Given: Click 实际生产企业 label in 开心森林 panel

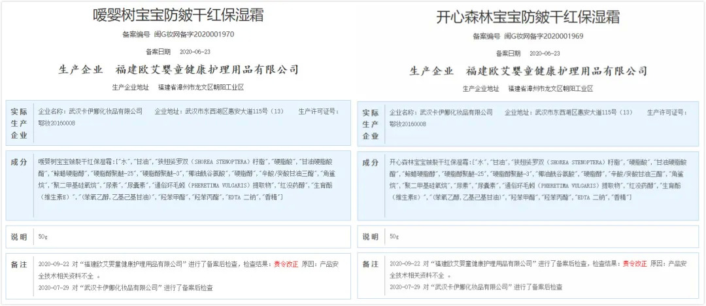Looking at the screenshot, I should [x=371, y=124].
